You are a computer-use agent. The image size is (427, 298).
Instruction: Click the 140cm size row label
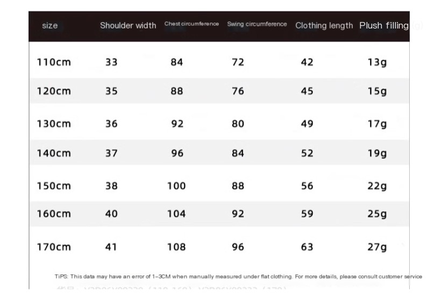click(x=54, y=153)
